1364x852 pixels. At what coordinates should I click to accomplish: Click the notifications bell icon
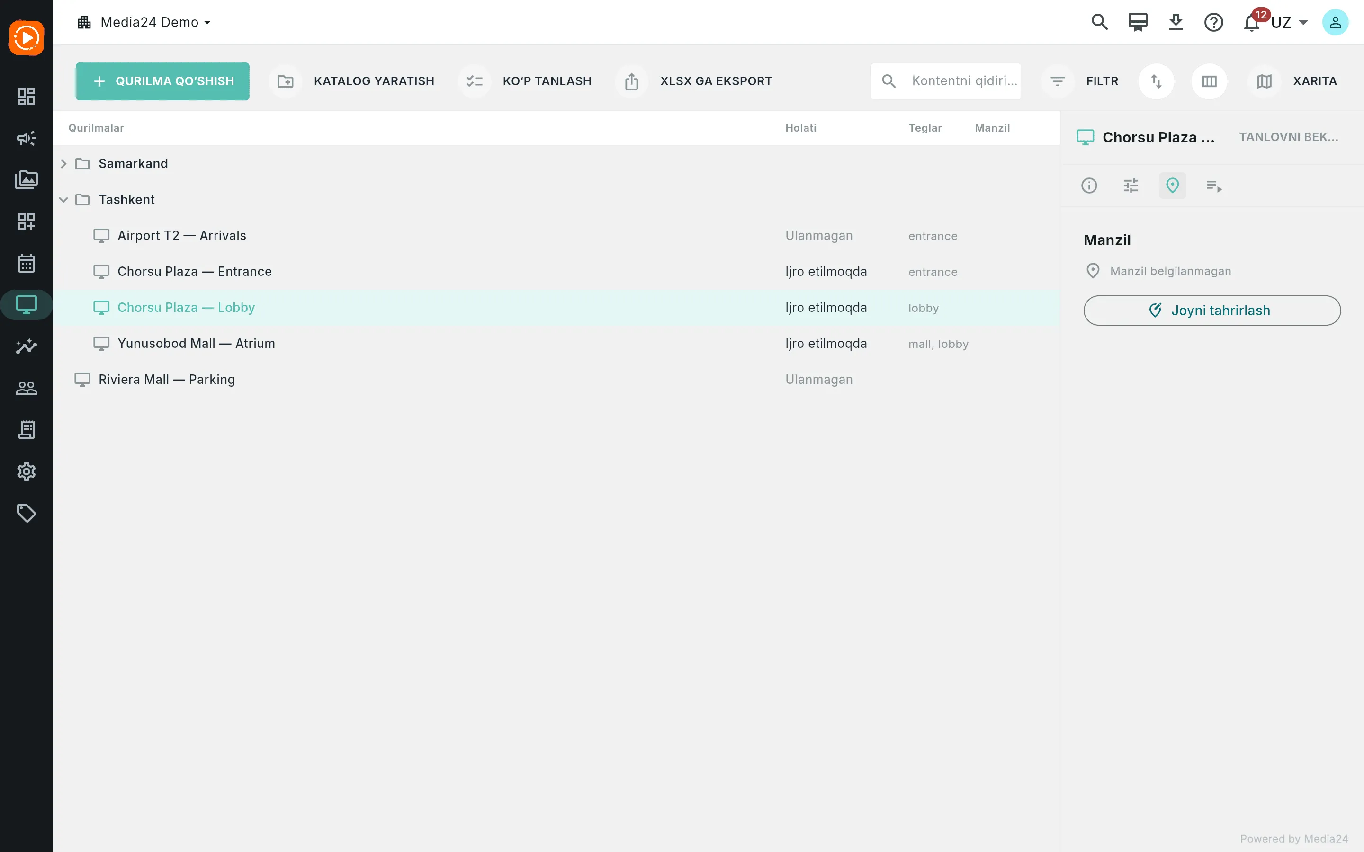[1252, 23]
